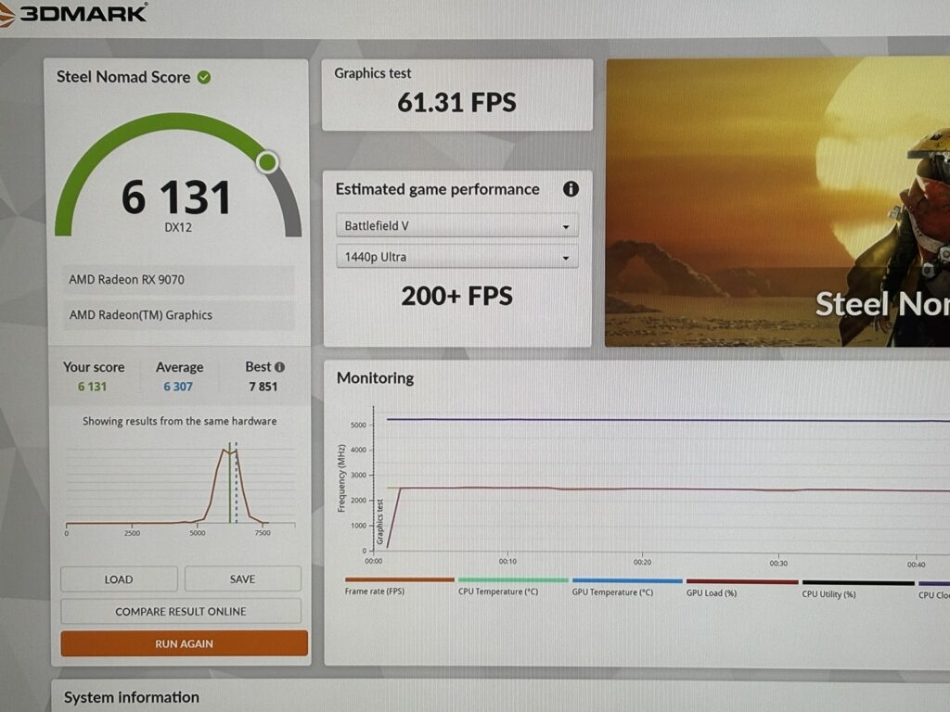Click the System information section header

tap(132, 697)
